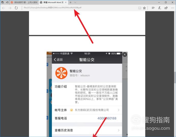The width and height of the screenshot is (176, 137).
Task: Click the 功能介绍 label
Action: tap(61, 86)
